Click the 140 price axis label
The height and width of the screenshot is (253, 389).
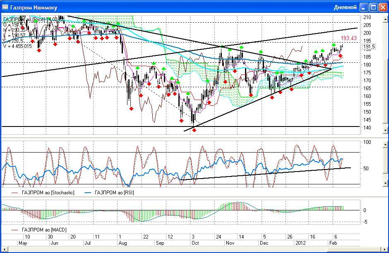[x=367, y=128]
